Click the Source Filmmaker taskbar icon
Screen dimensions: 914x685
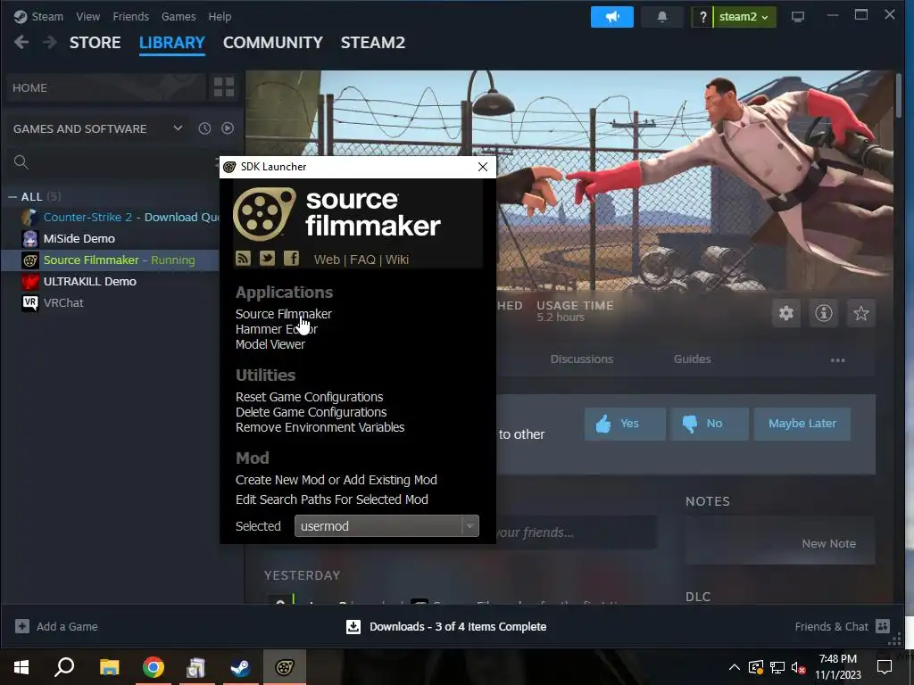pos(285,667)
